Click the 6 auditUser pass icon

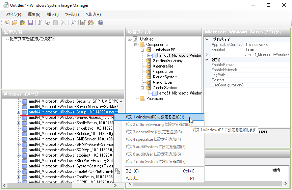point(149,82)
